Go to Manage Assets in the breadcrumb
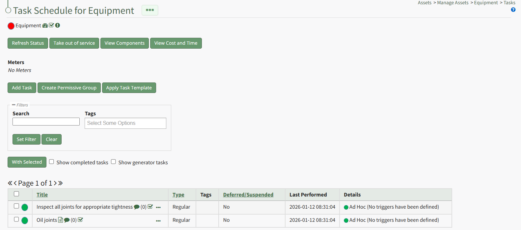The width and height of the screenshot is (521, 230). point(452,3)
